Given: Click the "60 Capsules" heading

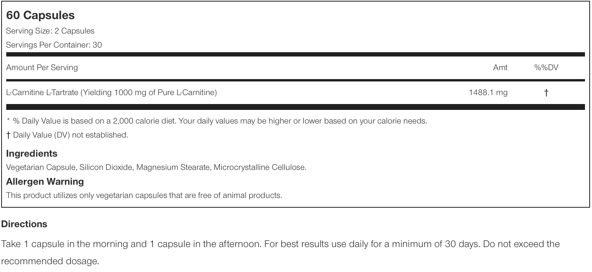Looking at the screenshot, I should 40,16.
